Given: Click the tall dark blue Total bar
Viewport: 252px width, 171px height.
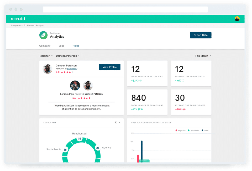Looking at the screenshot, I should click(141, 151).
